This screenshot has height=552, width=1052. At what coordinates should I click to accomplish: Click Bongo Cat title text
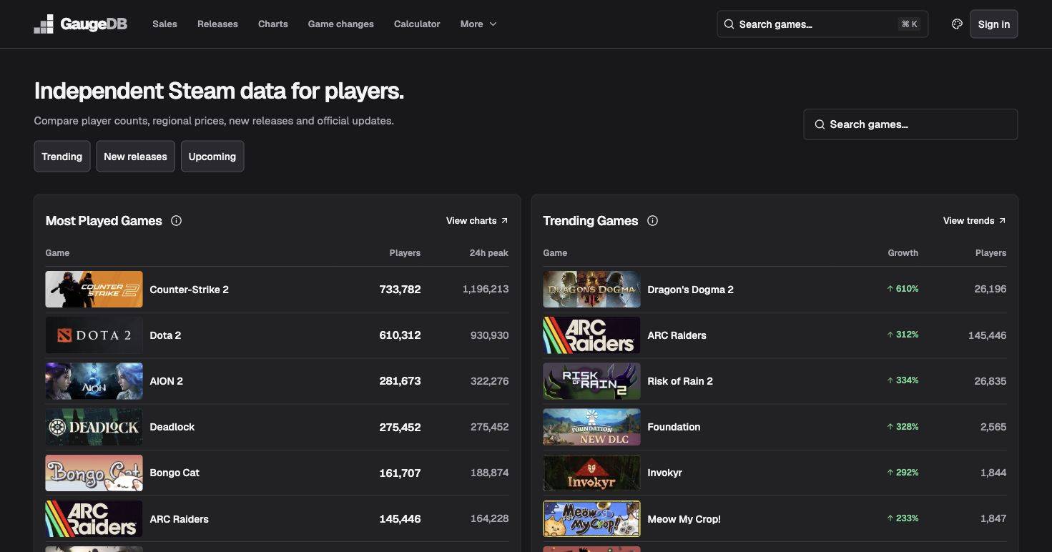coord(174,473)
